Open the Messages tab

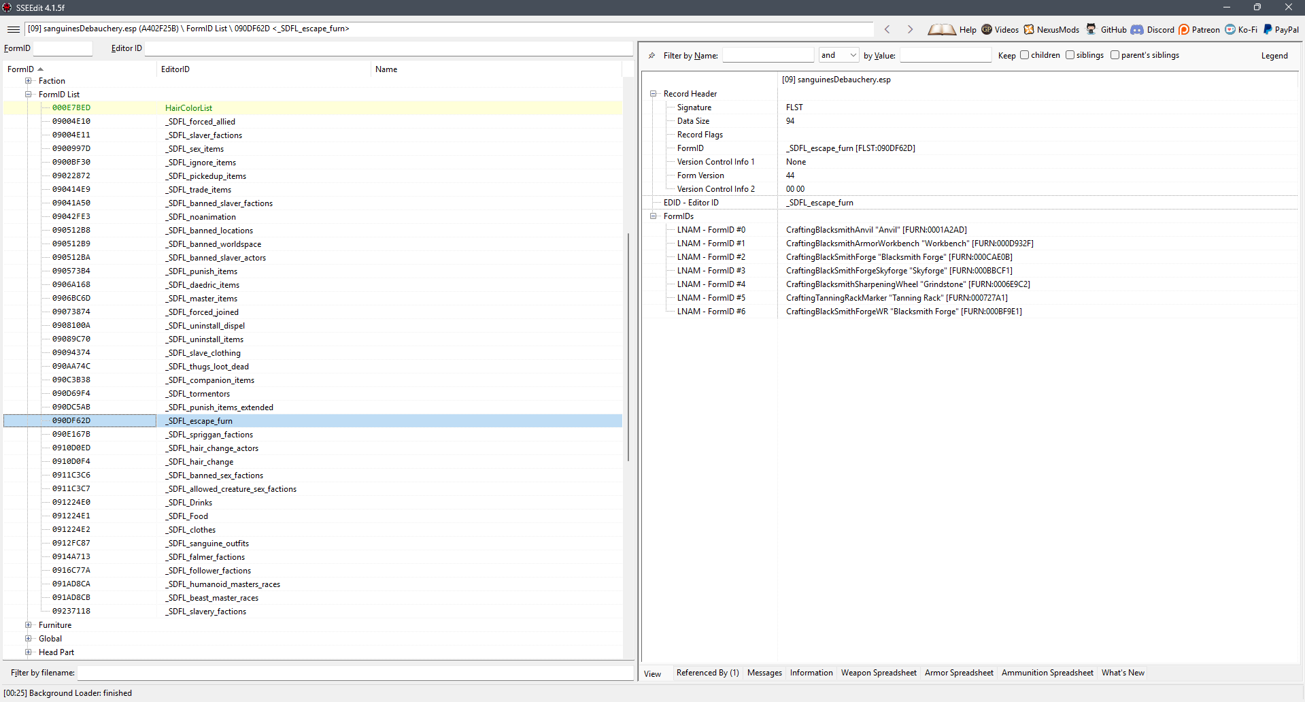[764, 673]
